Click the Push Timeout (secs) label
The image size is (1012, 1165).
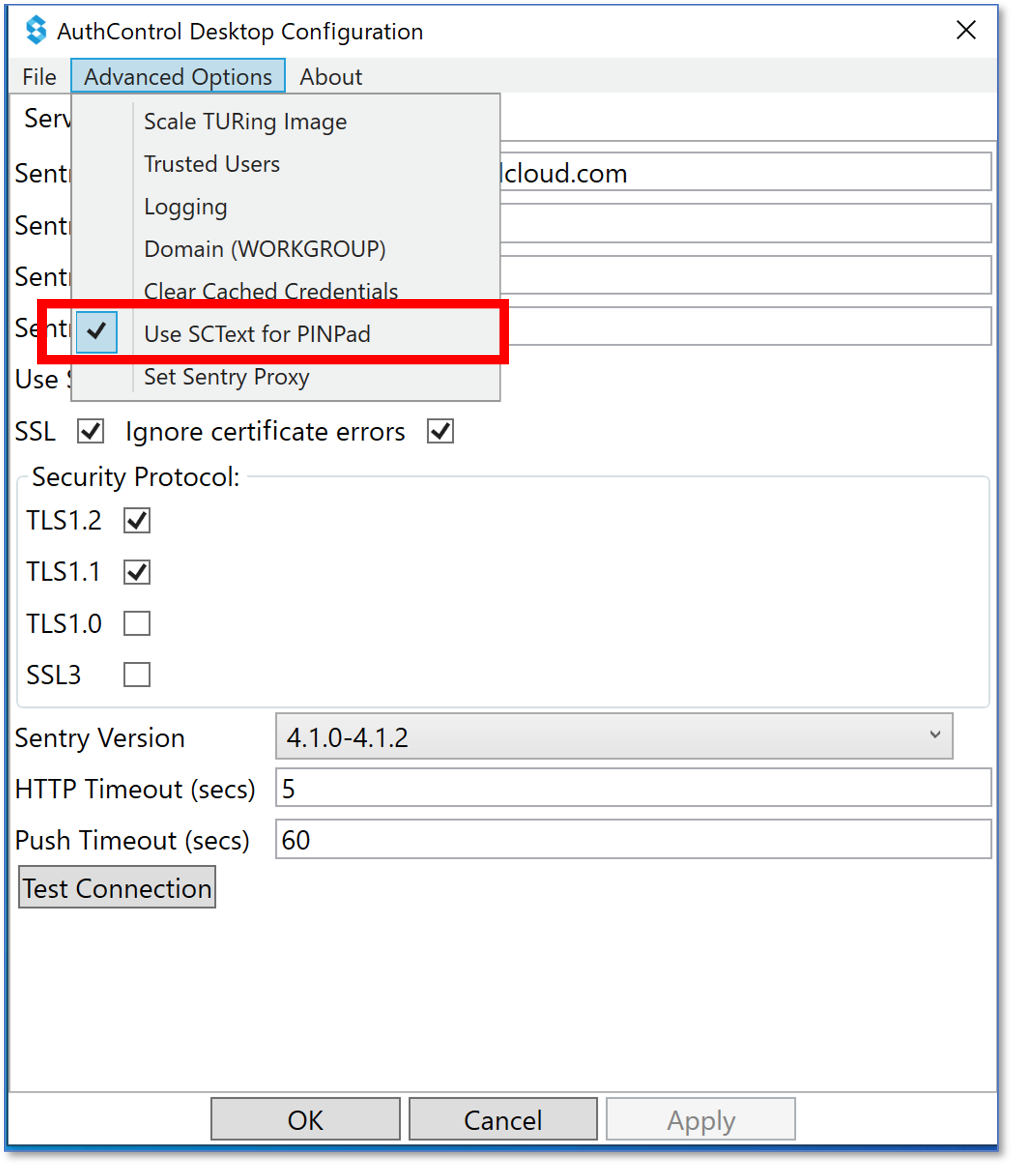(132, 840)
